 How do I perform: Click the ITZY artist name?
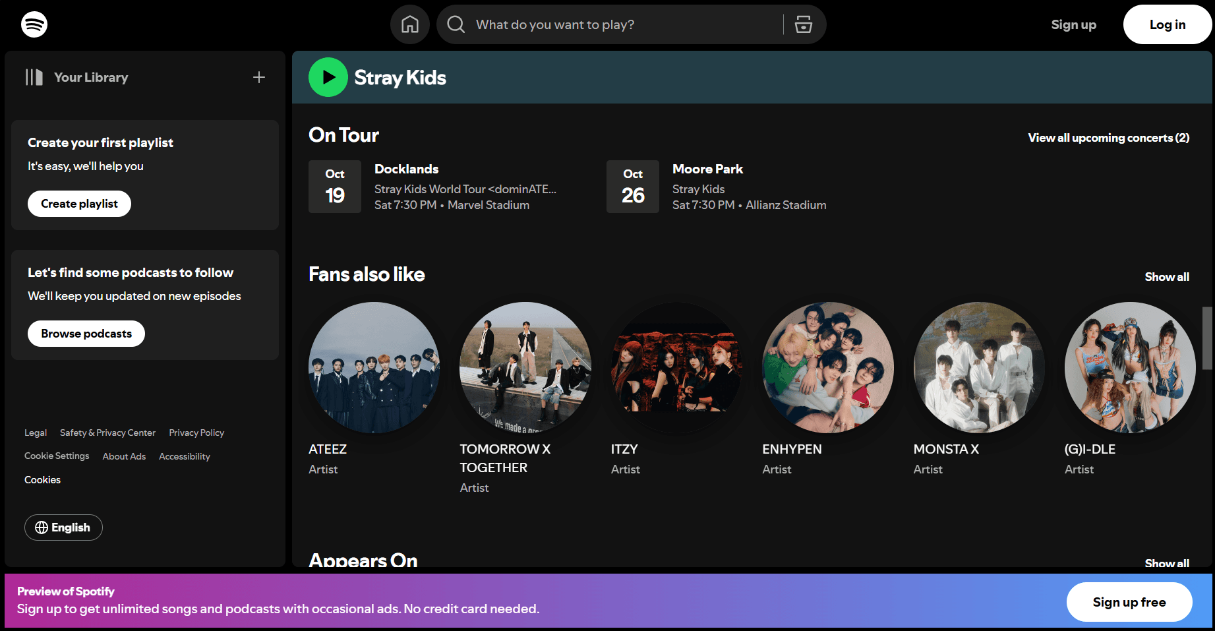[x=624, y=449]
